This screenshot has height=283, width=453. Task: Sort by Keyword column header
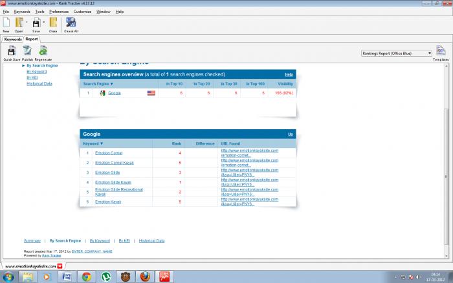click(x=93, y=143)
